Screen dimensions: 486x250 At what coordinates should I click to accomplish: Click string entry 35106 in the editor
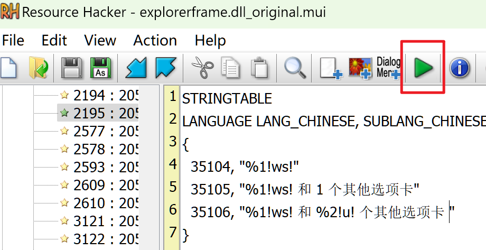(x=323, y=212)
